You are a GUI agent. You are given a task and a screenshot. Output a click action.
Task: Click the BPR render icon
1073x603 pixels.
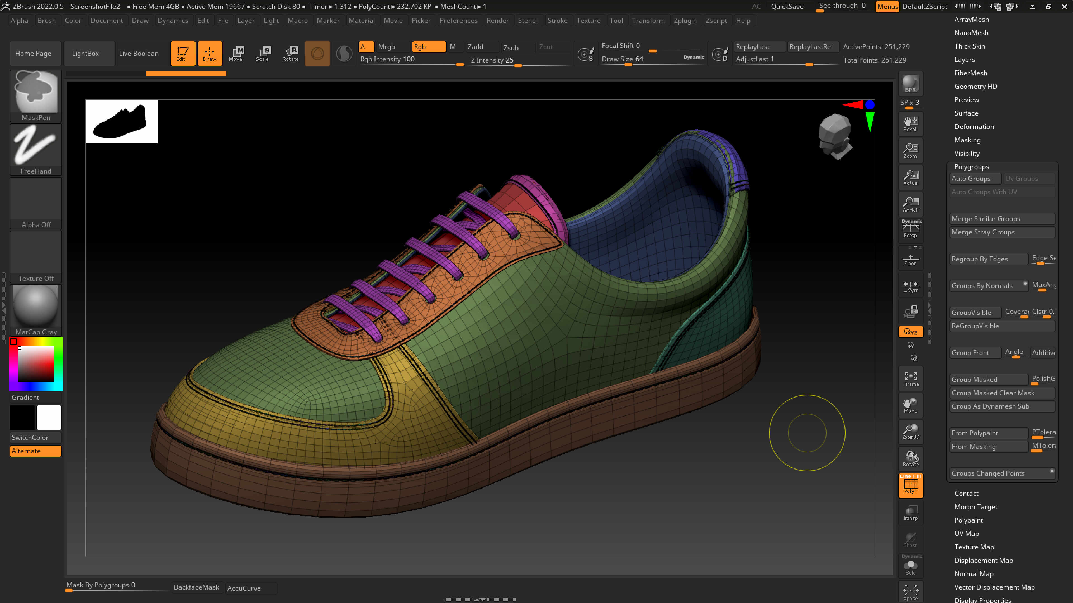tap(911, 84)
